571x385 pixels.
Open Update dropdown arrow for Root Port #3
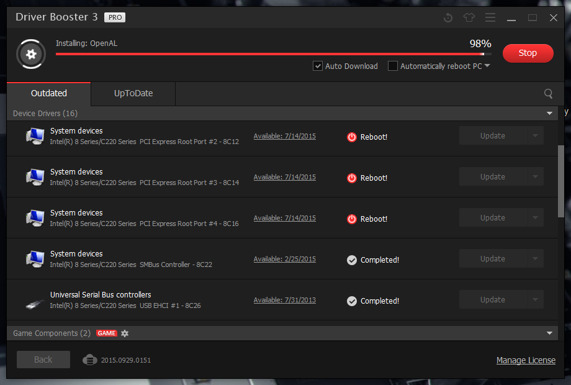[535, 176]
